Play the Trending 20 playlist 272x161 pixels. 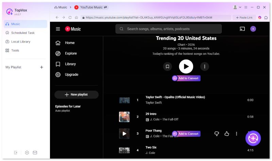186,66
